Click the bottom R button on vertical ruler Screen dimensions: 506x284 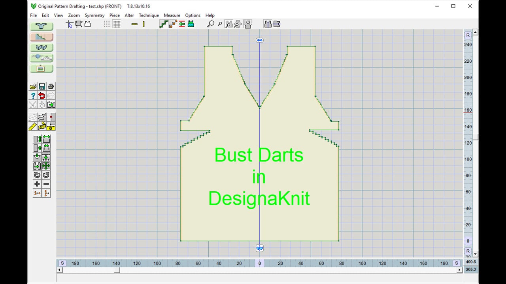pyautogui.click(x=468, y=251)
